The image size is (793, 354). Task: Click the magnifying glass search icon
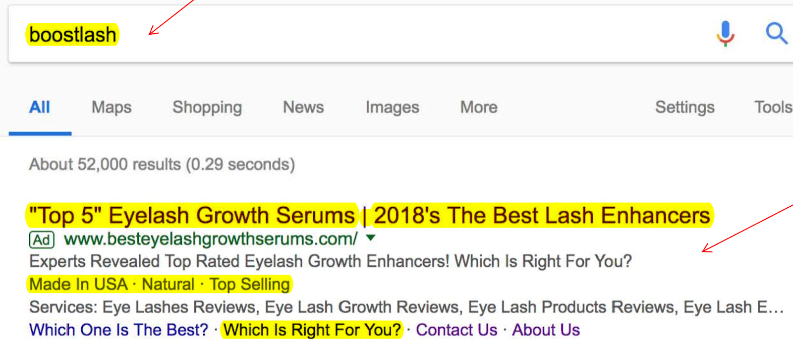click(776, 34)
